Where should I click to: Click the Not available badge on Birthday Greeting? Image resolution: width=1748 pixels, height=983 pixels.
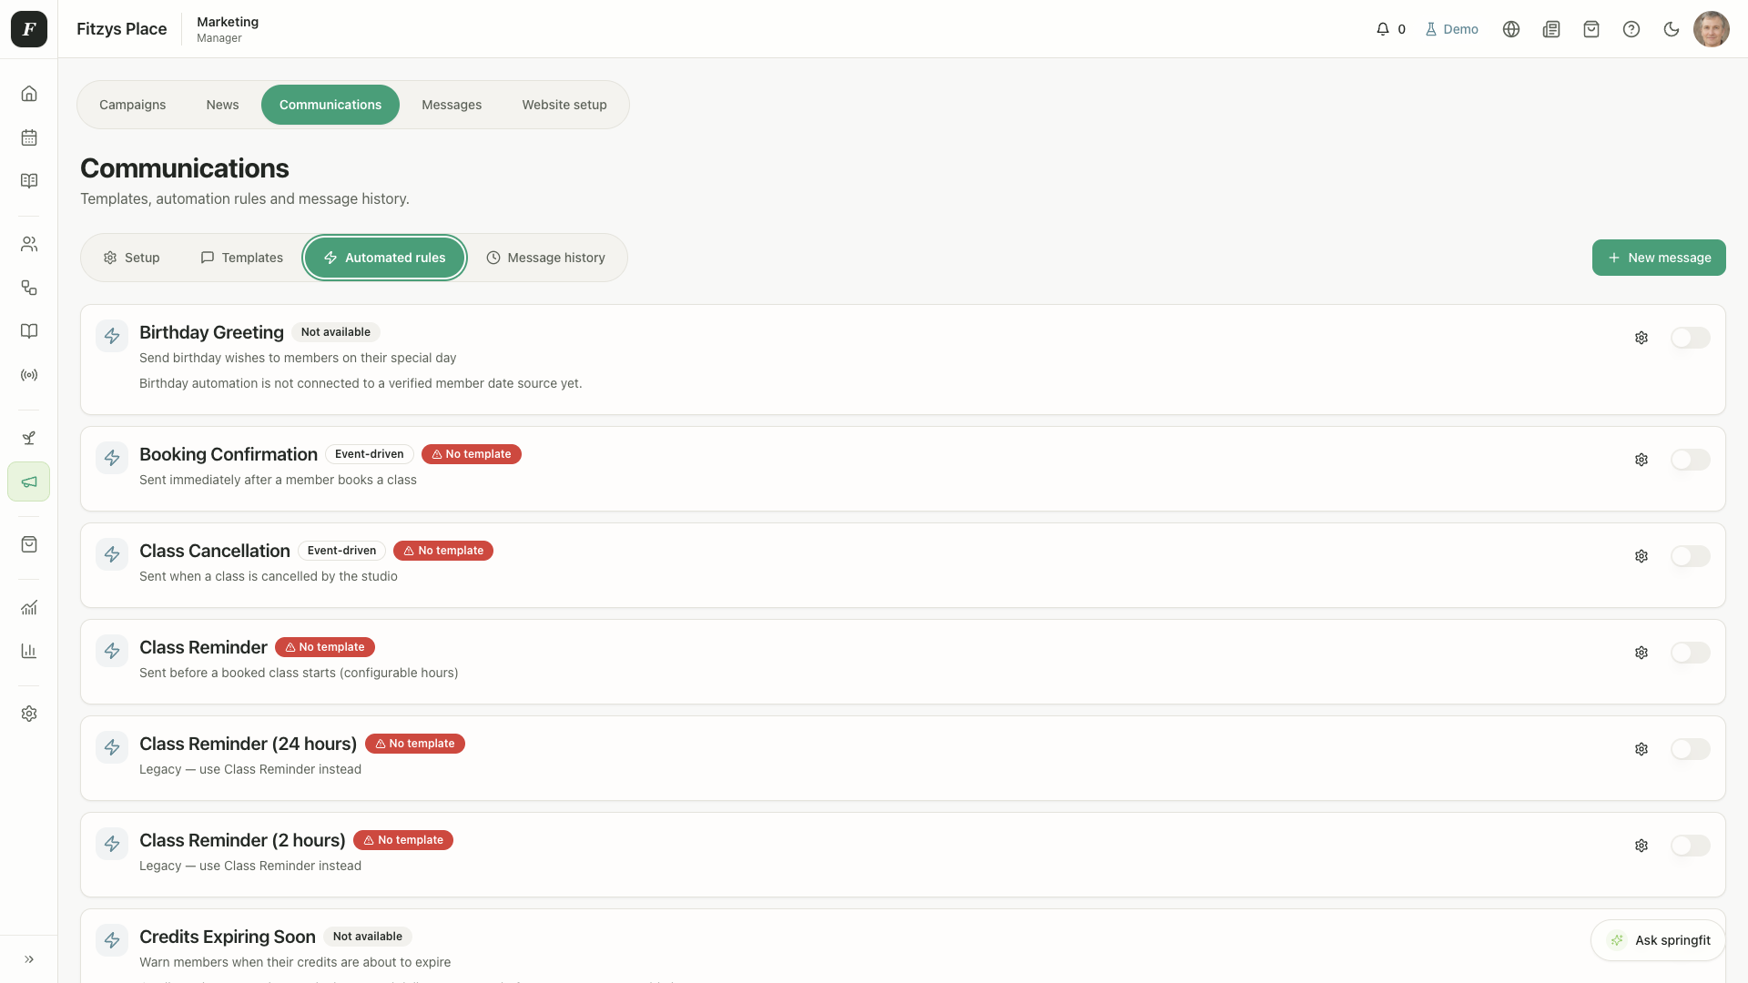[336, 332]
